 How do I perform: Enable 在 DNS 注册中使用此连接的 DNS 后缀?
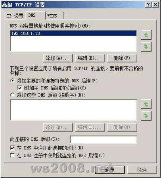12,155
